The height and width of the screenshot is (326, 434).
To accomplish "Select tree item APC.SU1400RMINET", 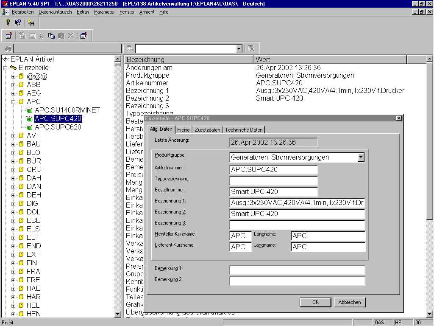I will 67,110.
